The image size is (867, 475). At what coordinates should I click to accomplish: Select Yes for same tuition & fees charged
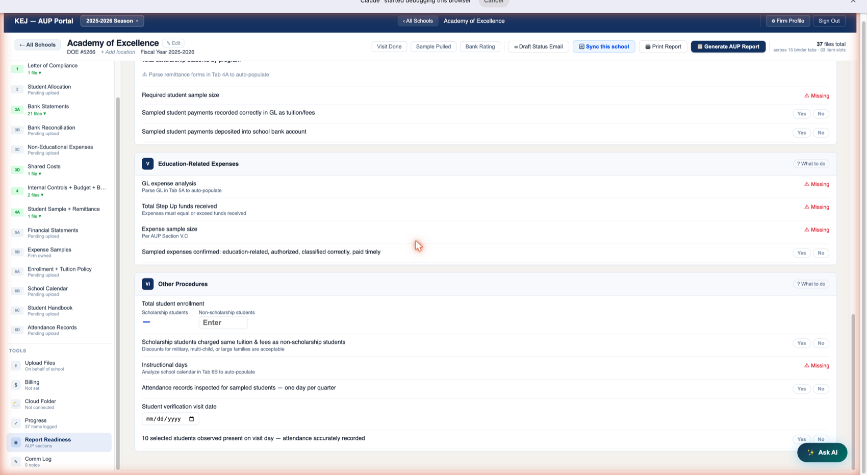801,343
